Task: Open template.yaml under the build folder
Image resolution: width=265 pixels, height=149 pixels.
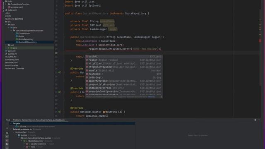Action: (x=17, y=7)
